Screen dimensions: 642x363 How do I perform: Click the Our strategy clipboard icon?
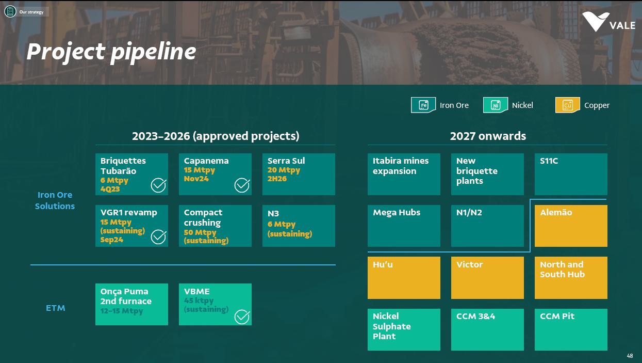point(10,11)
